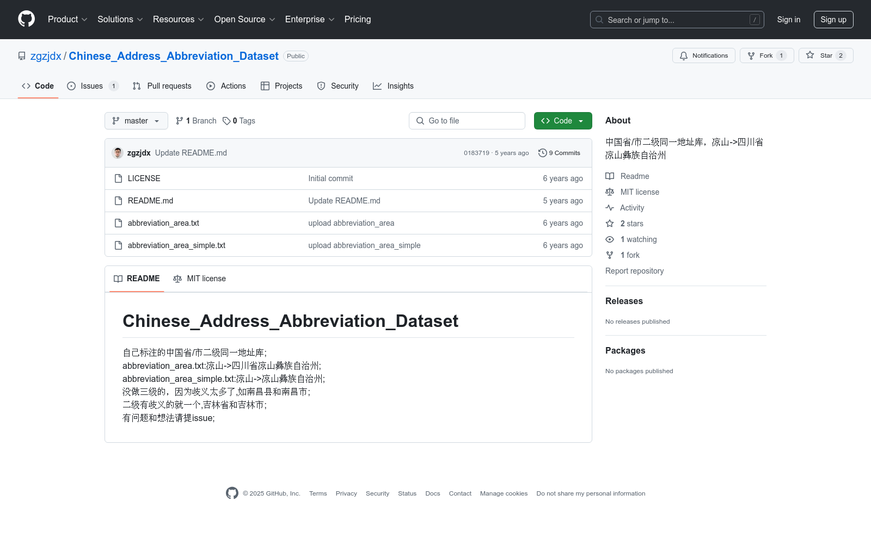Image resolution: width=871 pixels, height=544 pixels.
Task: Open the master branch selector dropdown
Action: click(136, 121)
